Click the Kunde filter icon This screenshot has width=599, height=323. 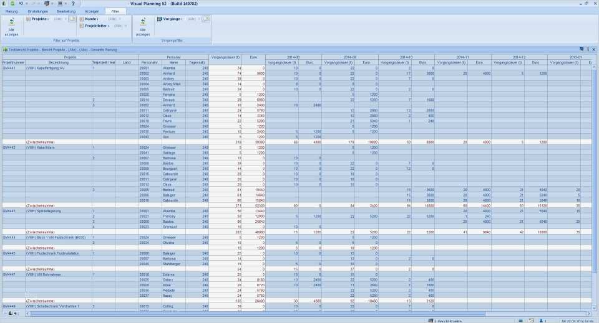[81, 19]
